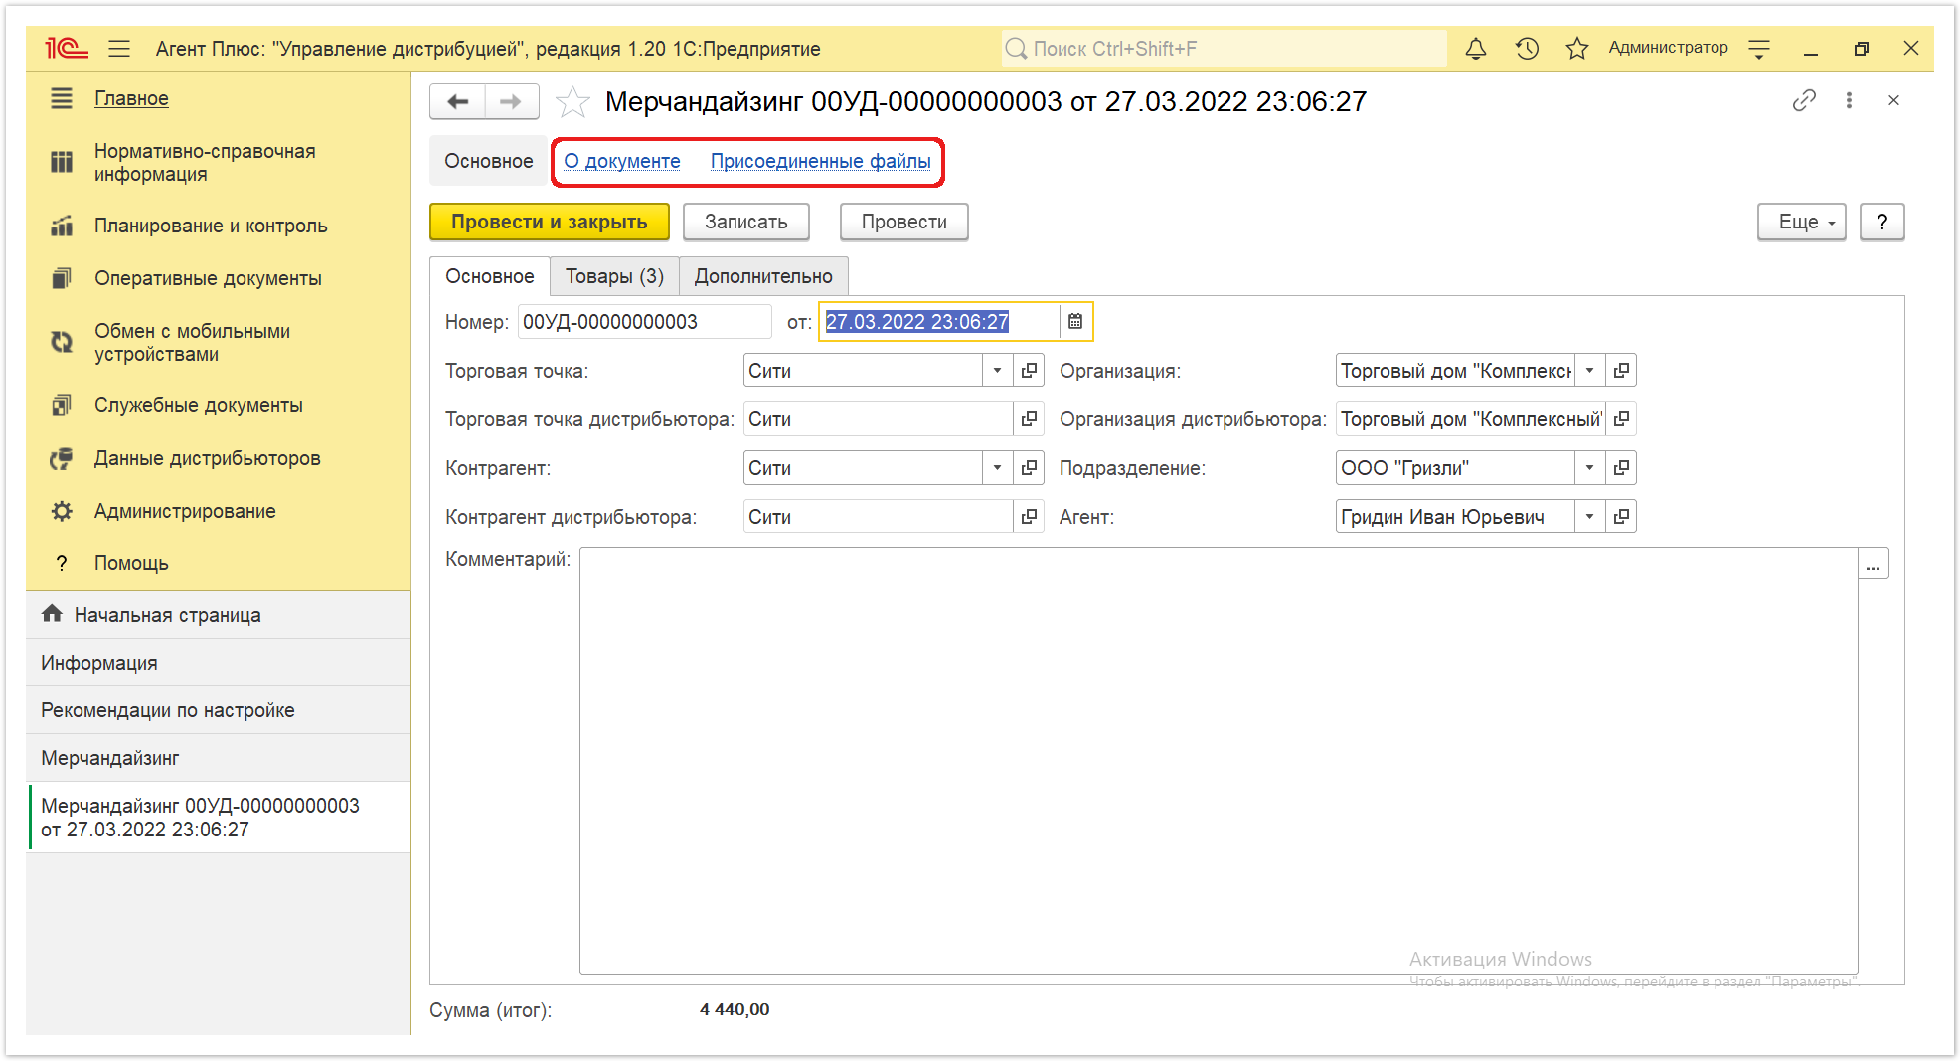Open the Еще dropdown menu
Image resolution: width=1960 pixels, height=1061 pixels.
[x=1801, y=222]
